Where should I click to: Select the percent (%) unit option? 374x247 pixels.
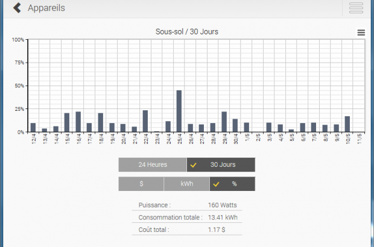(233, 184)
